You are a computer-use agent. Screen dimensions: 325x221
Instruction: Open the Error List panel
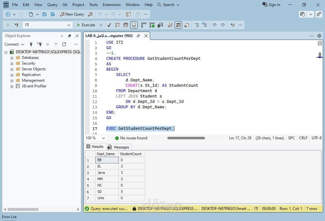coord(9,217)
